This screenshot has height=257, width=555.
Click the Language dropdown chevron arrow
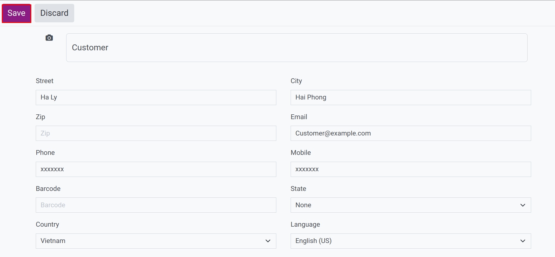tap(523, 241)
